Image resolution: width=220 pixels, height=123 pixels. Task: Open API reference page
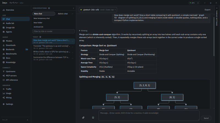(x=15, y=80)
